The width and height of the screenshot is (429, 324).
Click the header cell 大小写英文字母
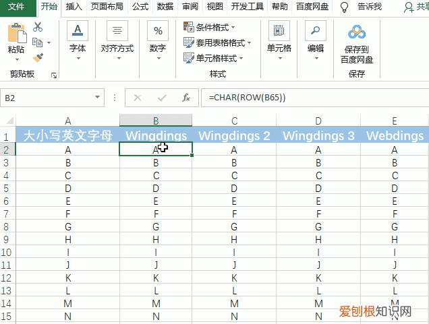pos(68,135)
